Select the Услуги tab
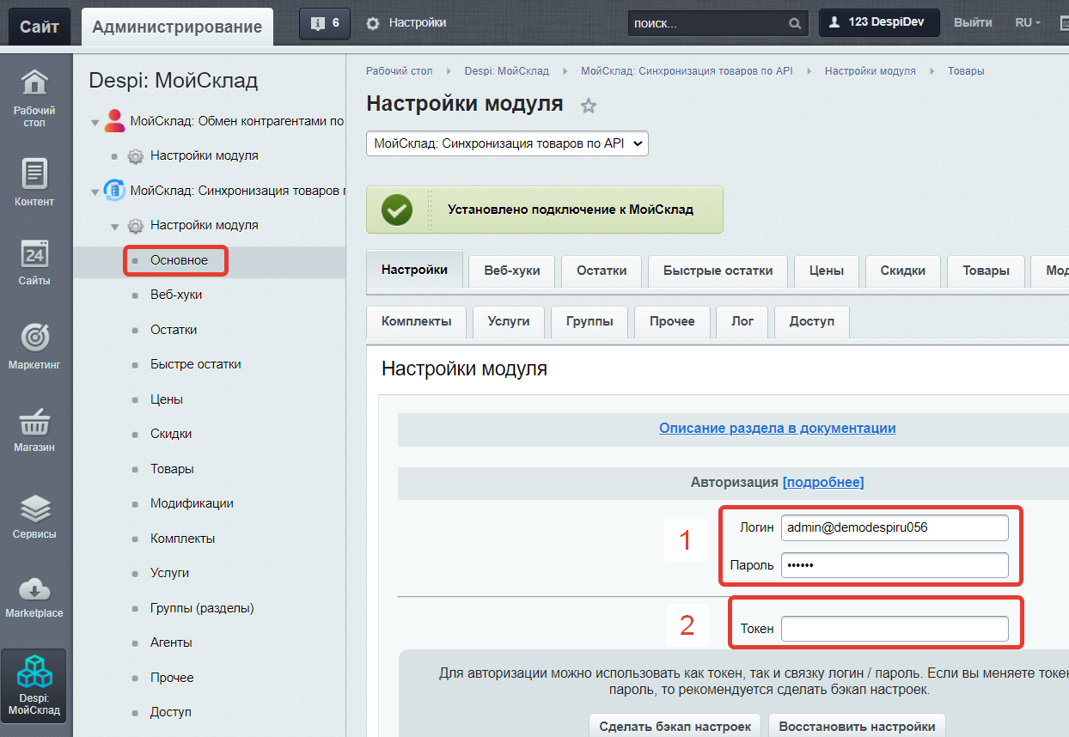The image size is (1069, 737). click(509, 321)
